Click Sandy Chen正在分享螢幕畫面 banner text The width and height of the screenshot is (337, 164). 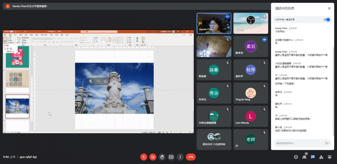click(x=29, y=6)
